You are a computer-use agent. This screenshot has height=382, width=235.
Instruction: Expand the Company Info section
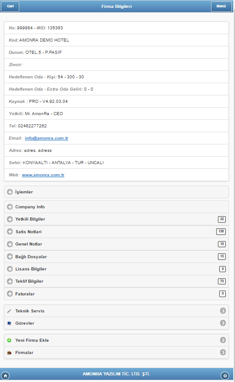tap(116, 207)
